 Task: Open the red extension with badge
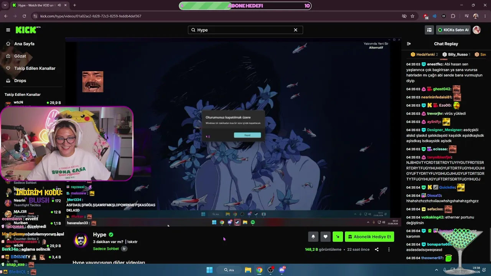[x=425, y=16]
